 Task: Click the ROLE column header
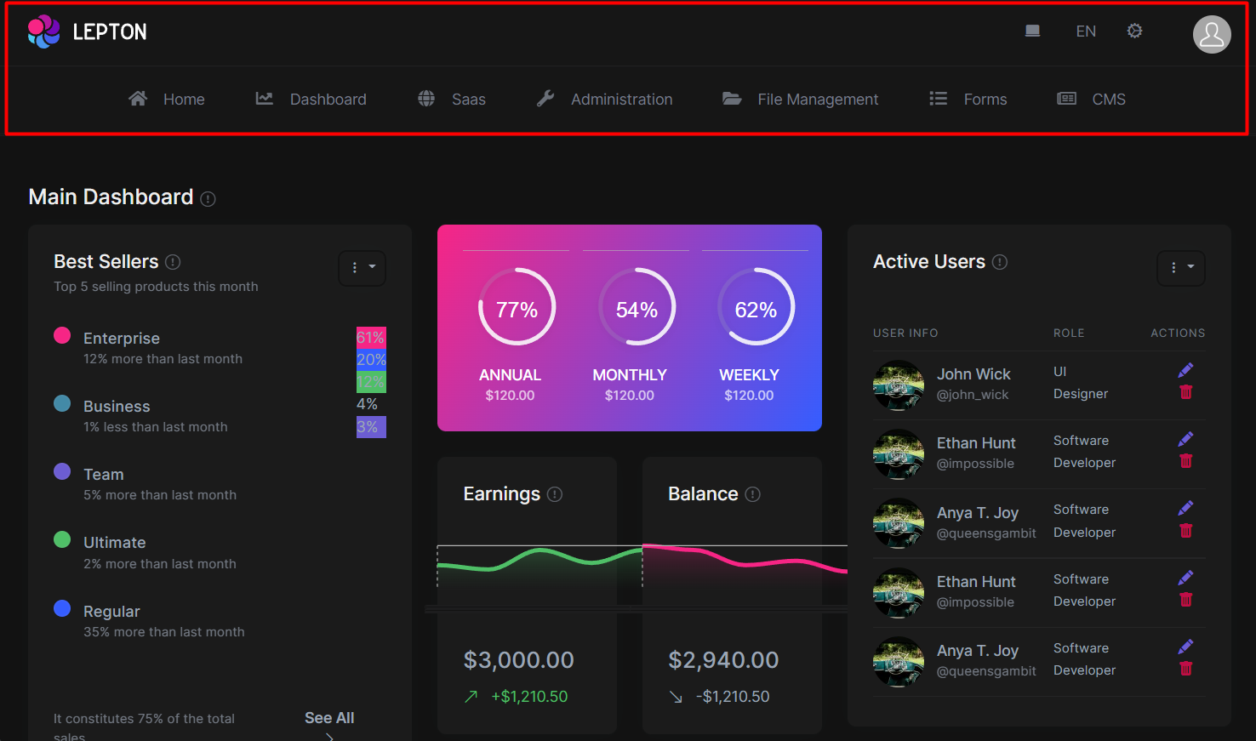tap(1069, 333)
